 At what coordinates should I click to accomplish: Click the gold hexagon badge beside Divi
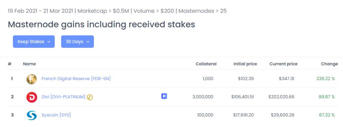click(x=90, y=97)
